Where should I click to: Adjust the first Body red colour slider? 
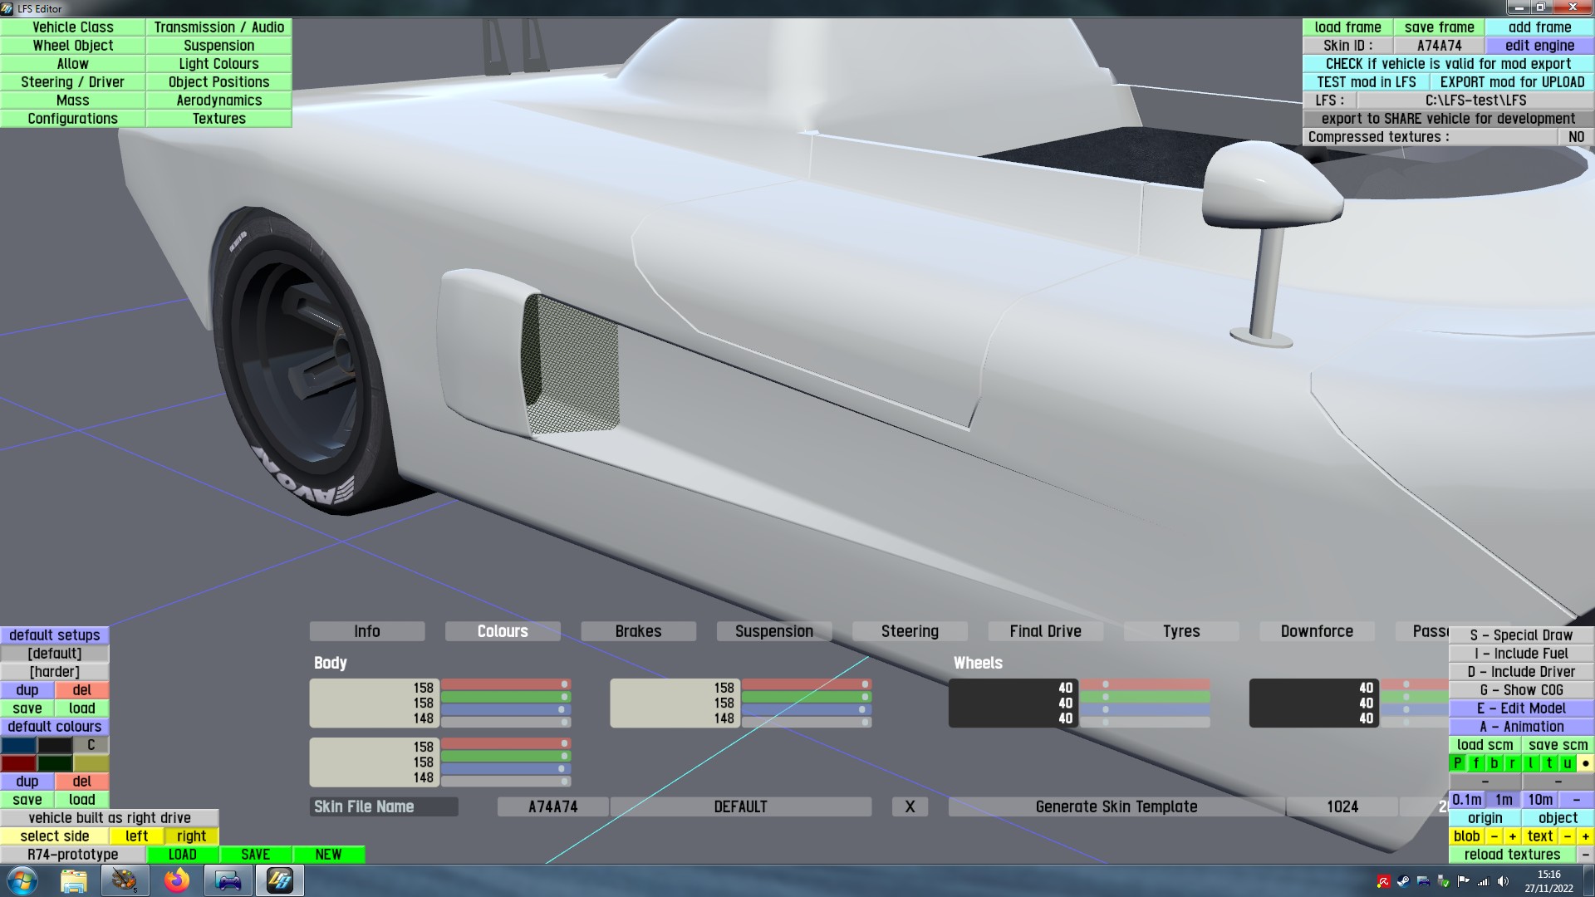[x=505, y=684]
